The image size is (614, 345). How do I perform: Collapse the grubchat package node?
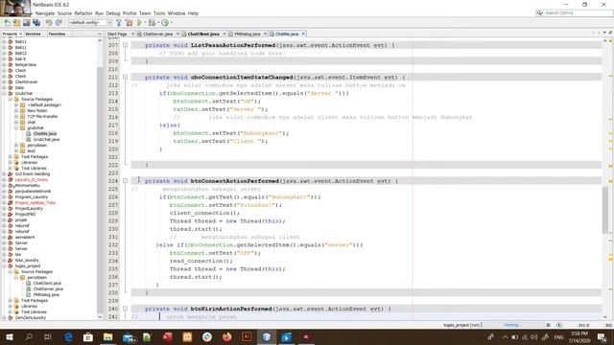pos(16,127)
